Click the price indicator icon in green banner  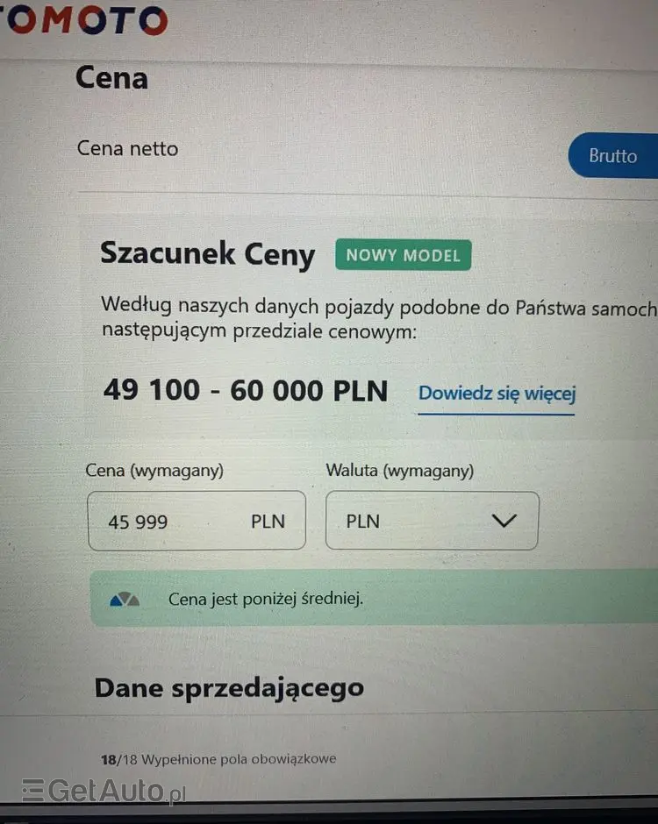(125, 599)
